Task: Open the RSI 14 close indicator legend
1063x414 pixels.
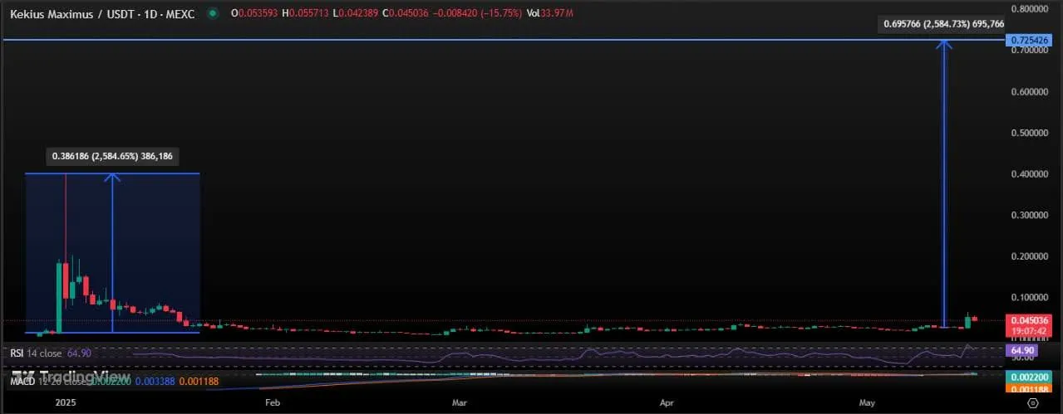Action: click(x=39, y=353)
